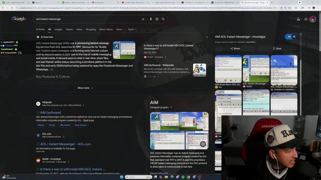Open more options beside AIM Computer program
This screenshot has width=321, height=180.
coord(171,107)
